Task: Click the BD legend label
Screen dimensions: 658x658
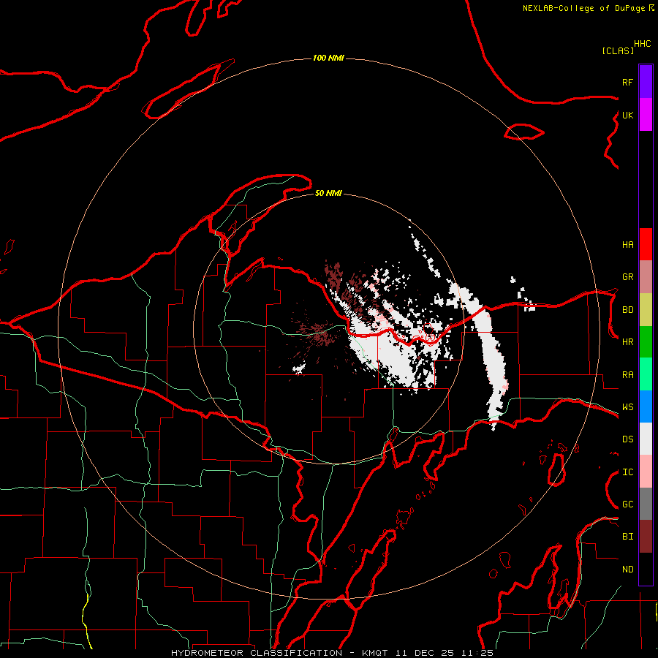Action: [x=627, y=310]
